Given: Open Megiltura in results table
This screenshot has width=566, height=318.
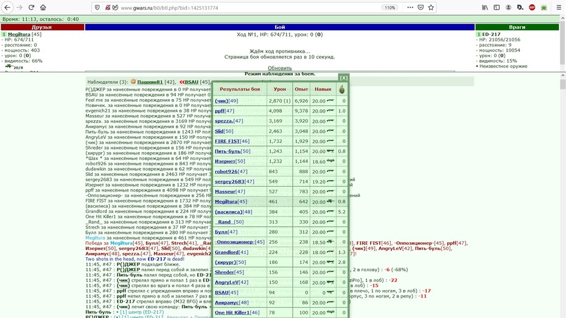Looking at the screenshot, I should pyautogui.click(x=226, y=202).
